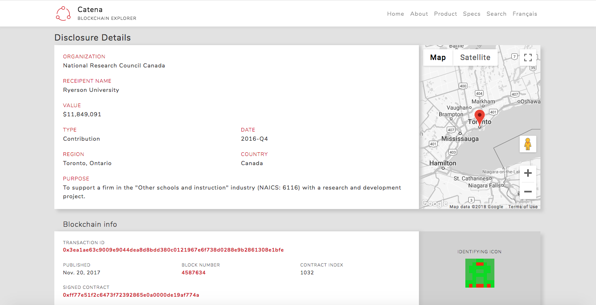
Task: Go to the About page
Action: point(419,14)
